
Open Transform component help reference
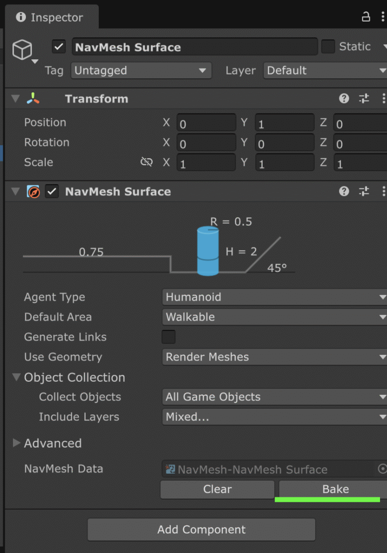tap(344, 98)
